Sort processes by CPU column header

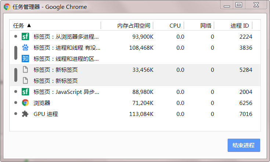pos(175,25)
